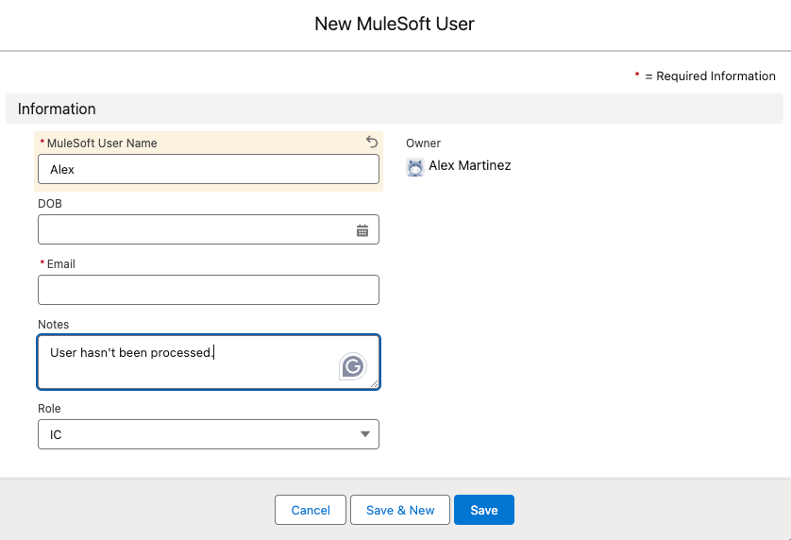The width and height of the screenshot is (791, 540).
Task: Open the DOB calendar date picker
Action: (x=362, y=230)
